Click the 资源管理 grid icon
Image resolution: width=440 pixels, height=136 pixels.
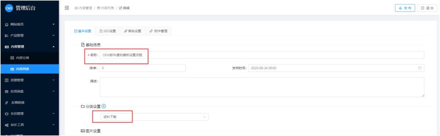click(6, 80)
